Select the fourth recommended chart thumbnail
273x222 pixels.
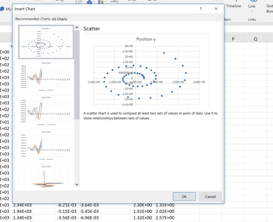[46, 146]
